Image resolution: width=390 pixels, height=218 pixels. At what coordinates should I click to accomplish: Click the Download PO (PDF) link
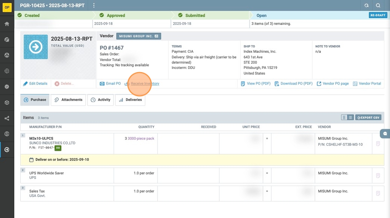coord(293,83)
